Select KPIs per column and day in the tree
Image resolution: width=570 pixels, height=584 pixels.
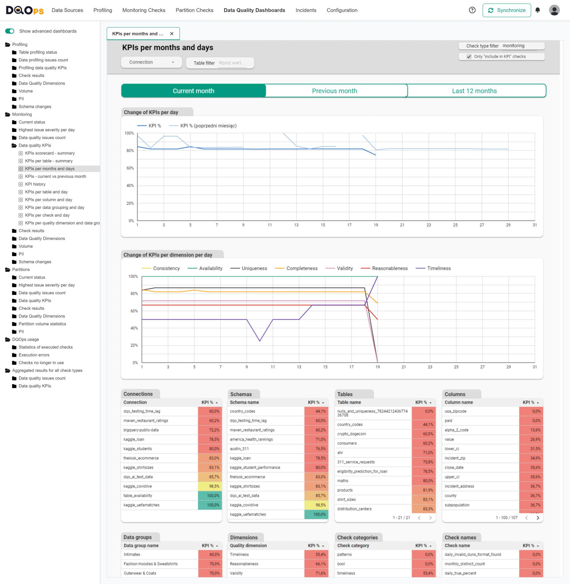pyautogui.click(x=48, y=200)
